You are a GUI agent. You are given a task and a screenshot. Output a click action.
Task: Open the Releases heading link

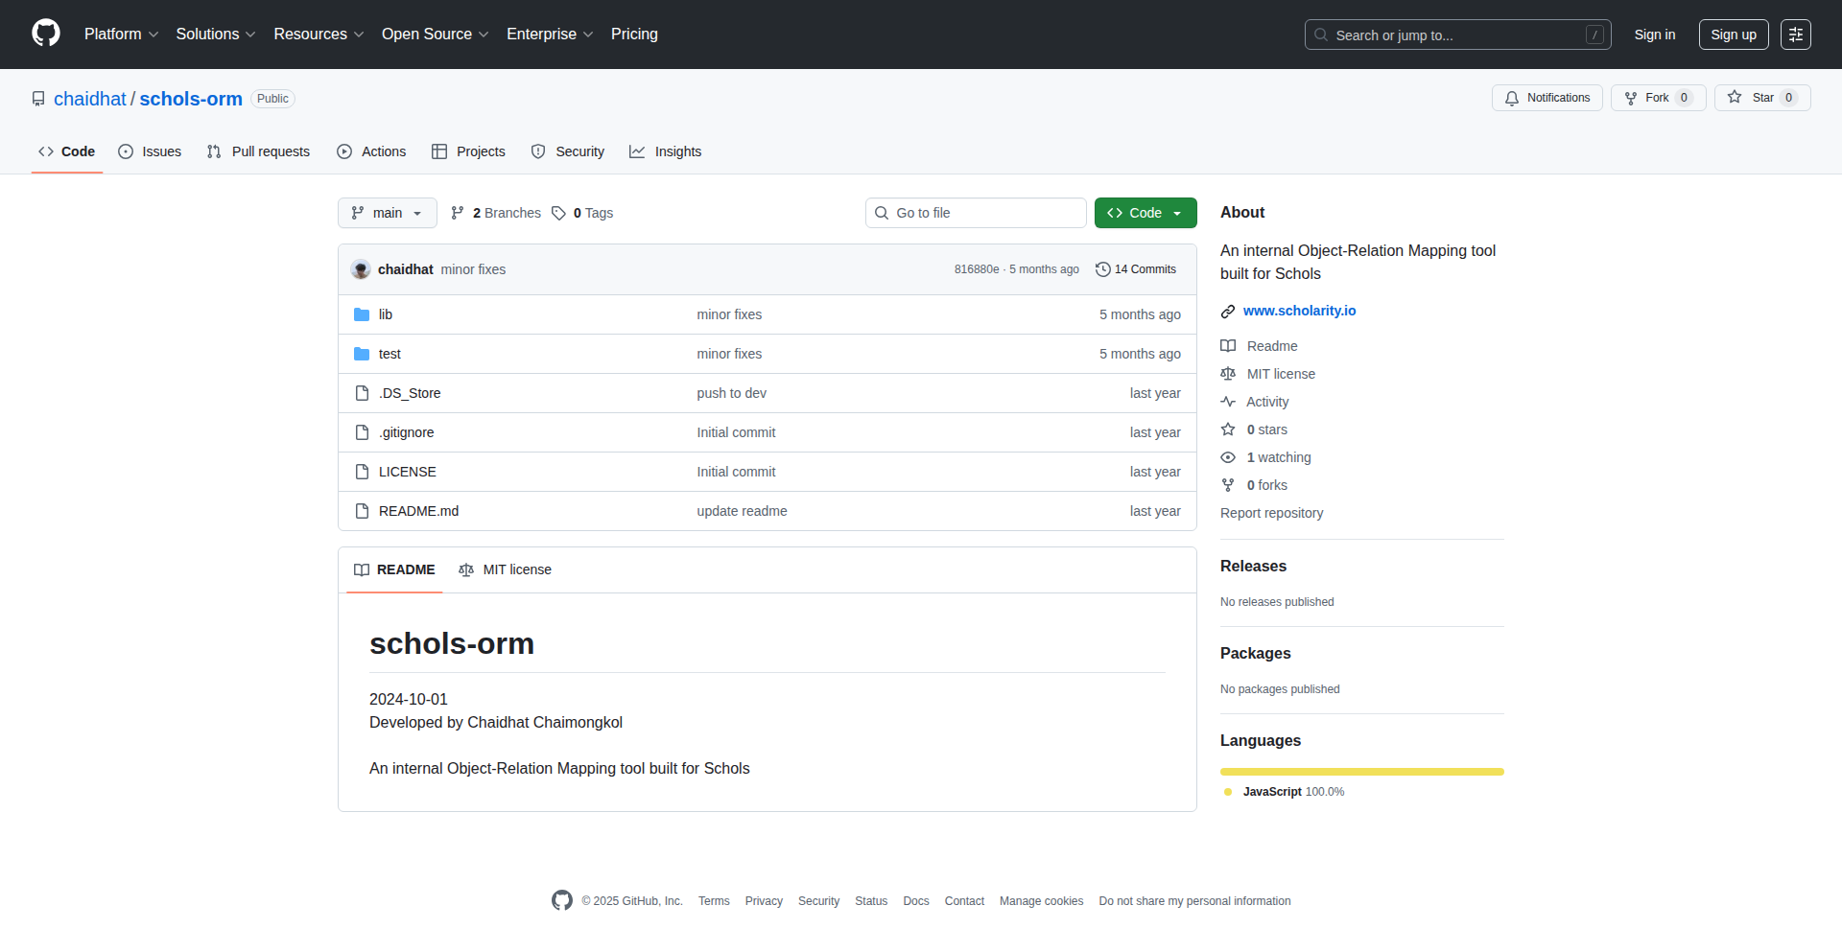[x=1253, y=567]
